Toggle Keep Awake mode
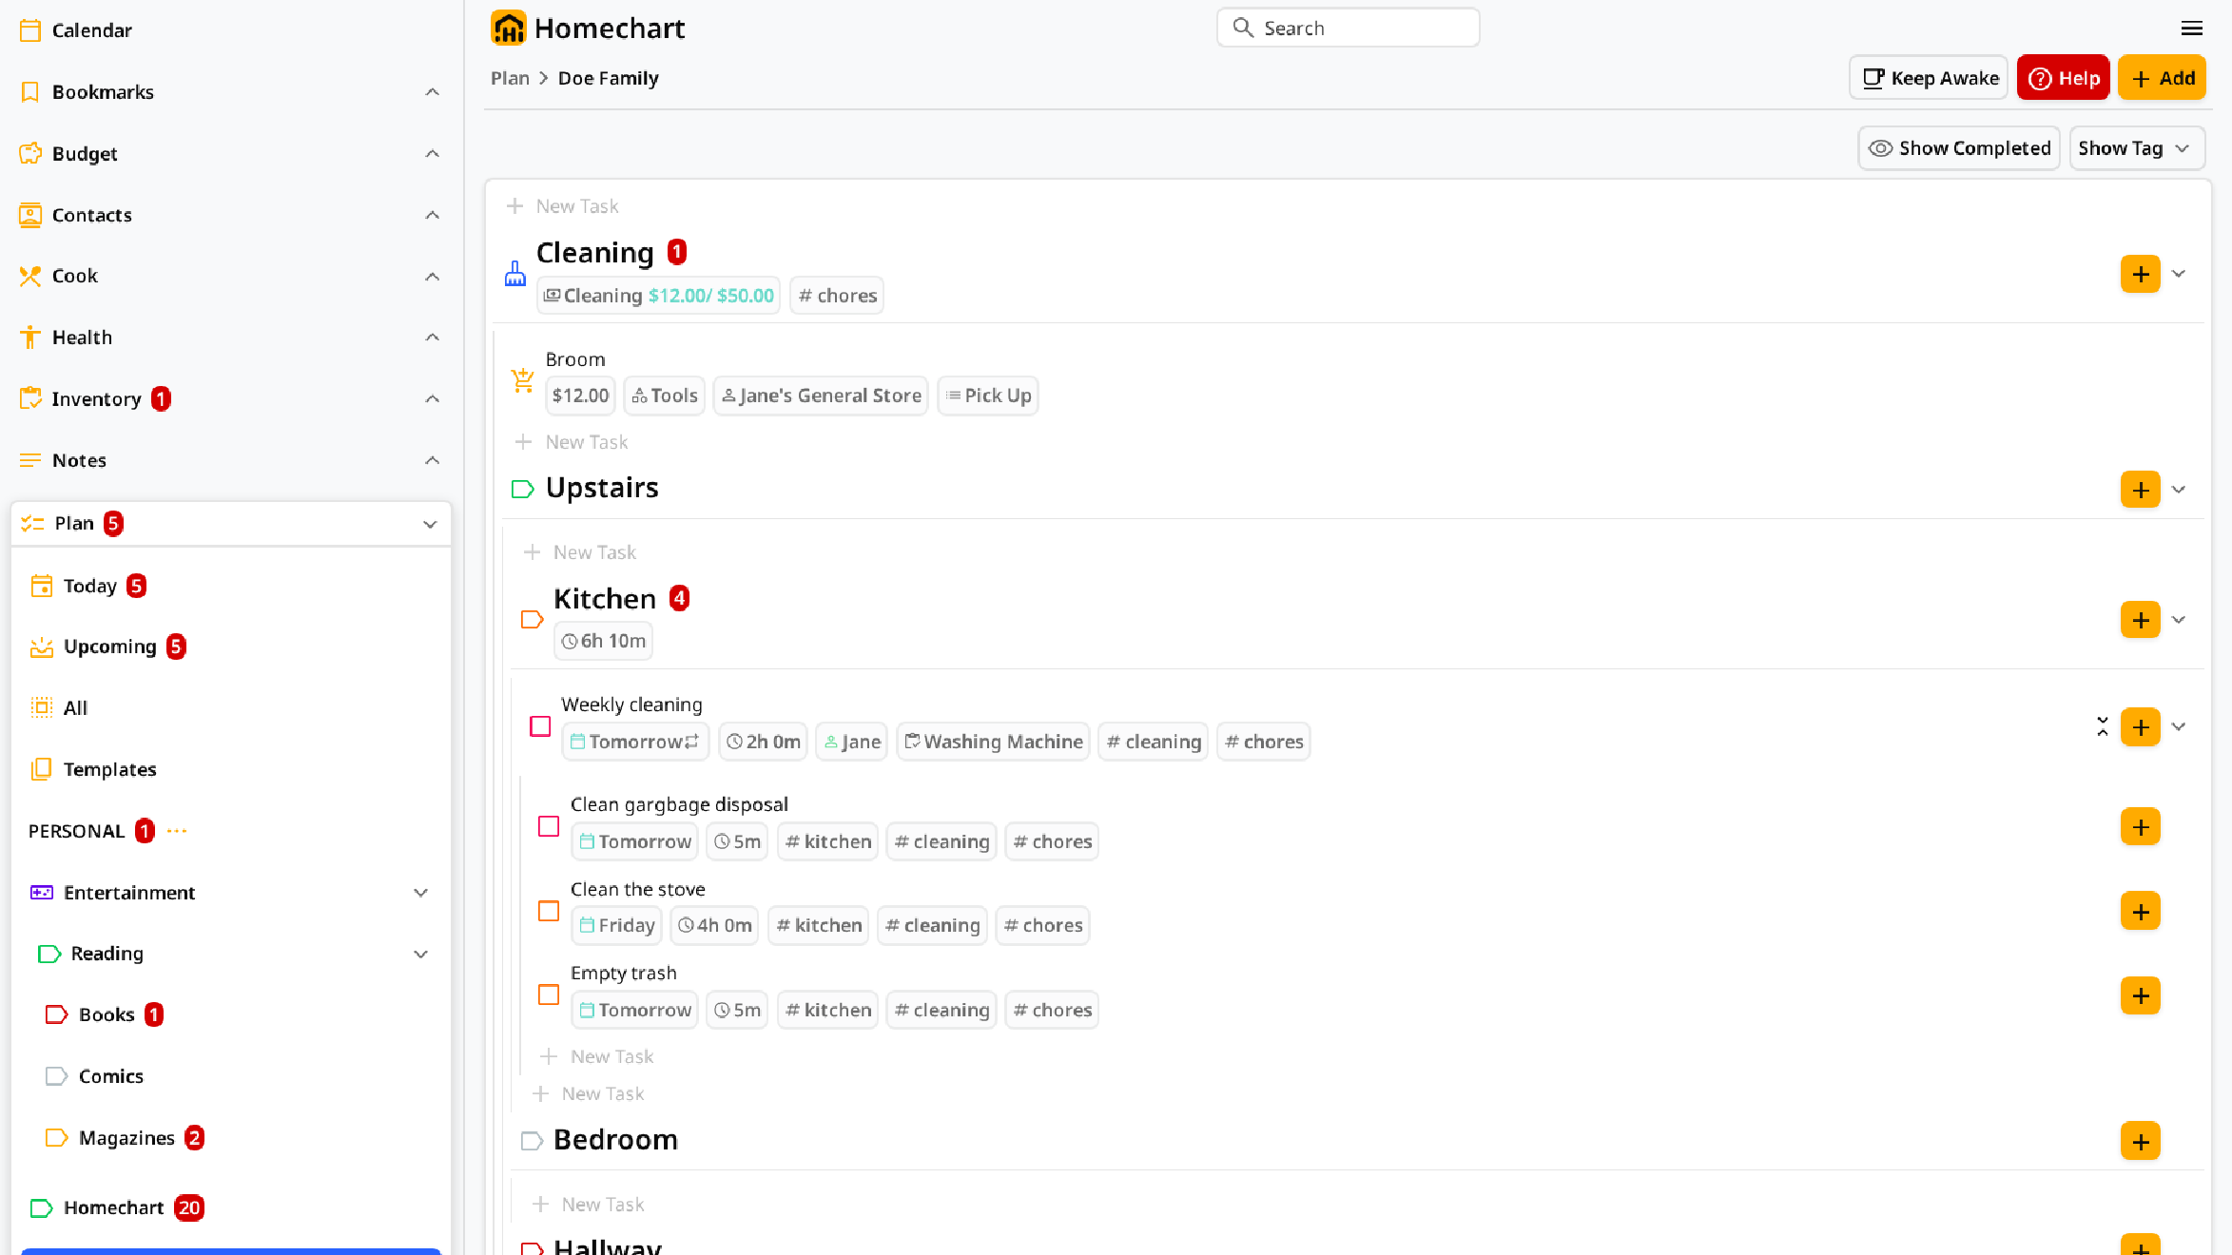 [1929, 78]
